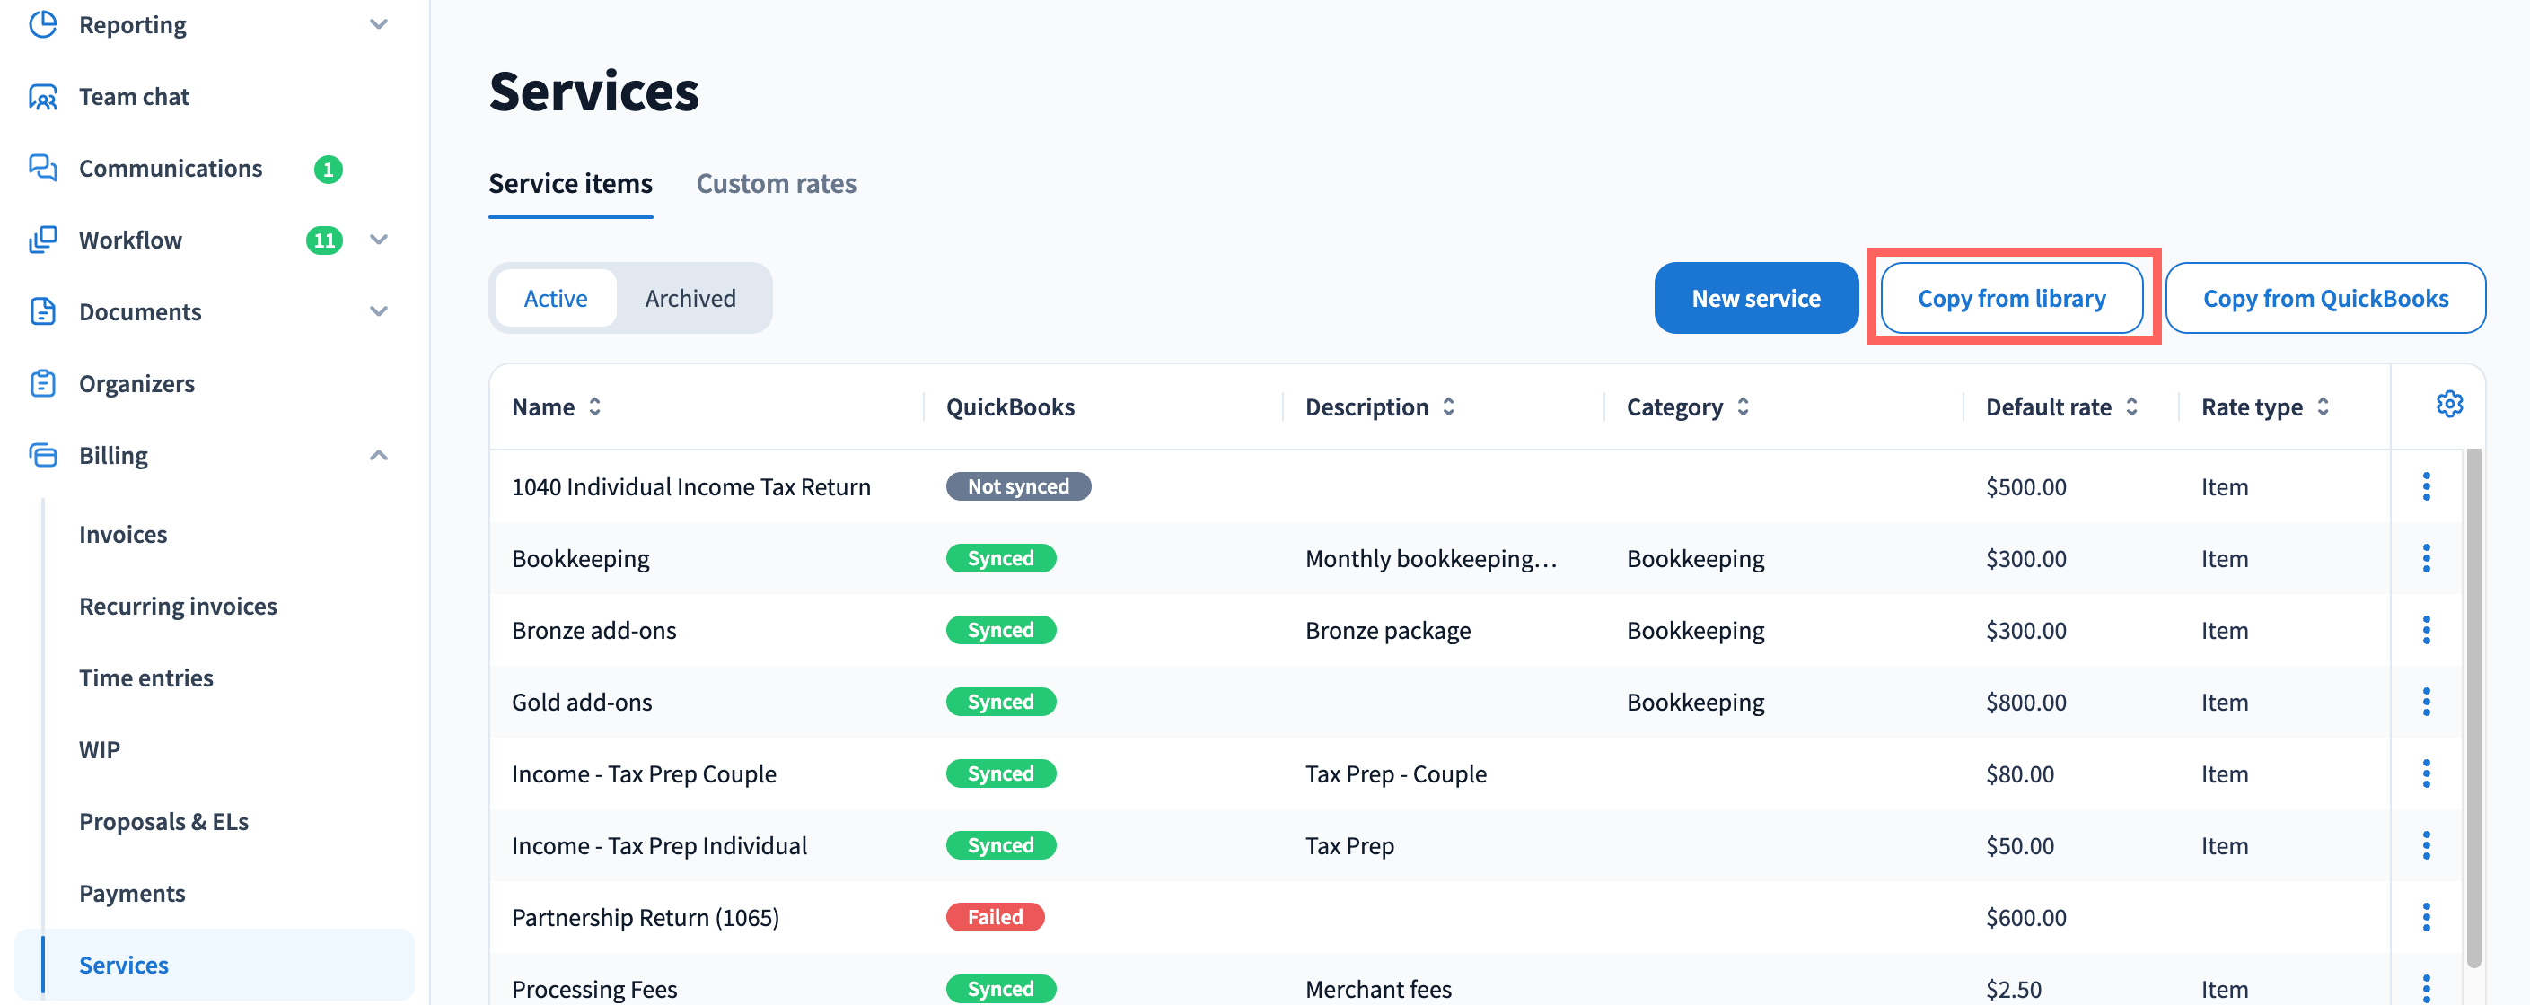Open Team chat icon in sidebar

42,97
